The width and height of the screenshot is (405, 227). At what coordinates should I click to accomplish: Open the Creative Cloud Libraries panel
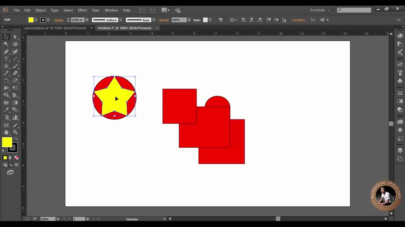(400, 122)
